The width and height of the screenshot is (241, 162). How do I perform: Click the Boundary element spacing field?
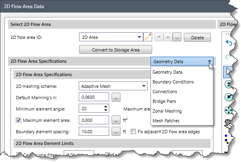[x=94, y=131]
